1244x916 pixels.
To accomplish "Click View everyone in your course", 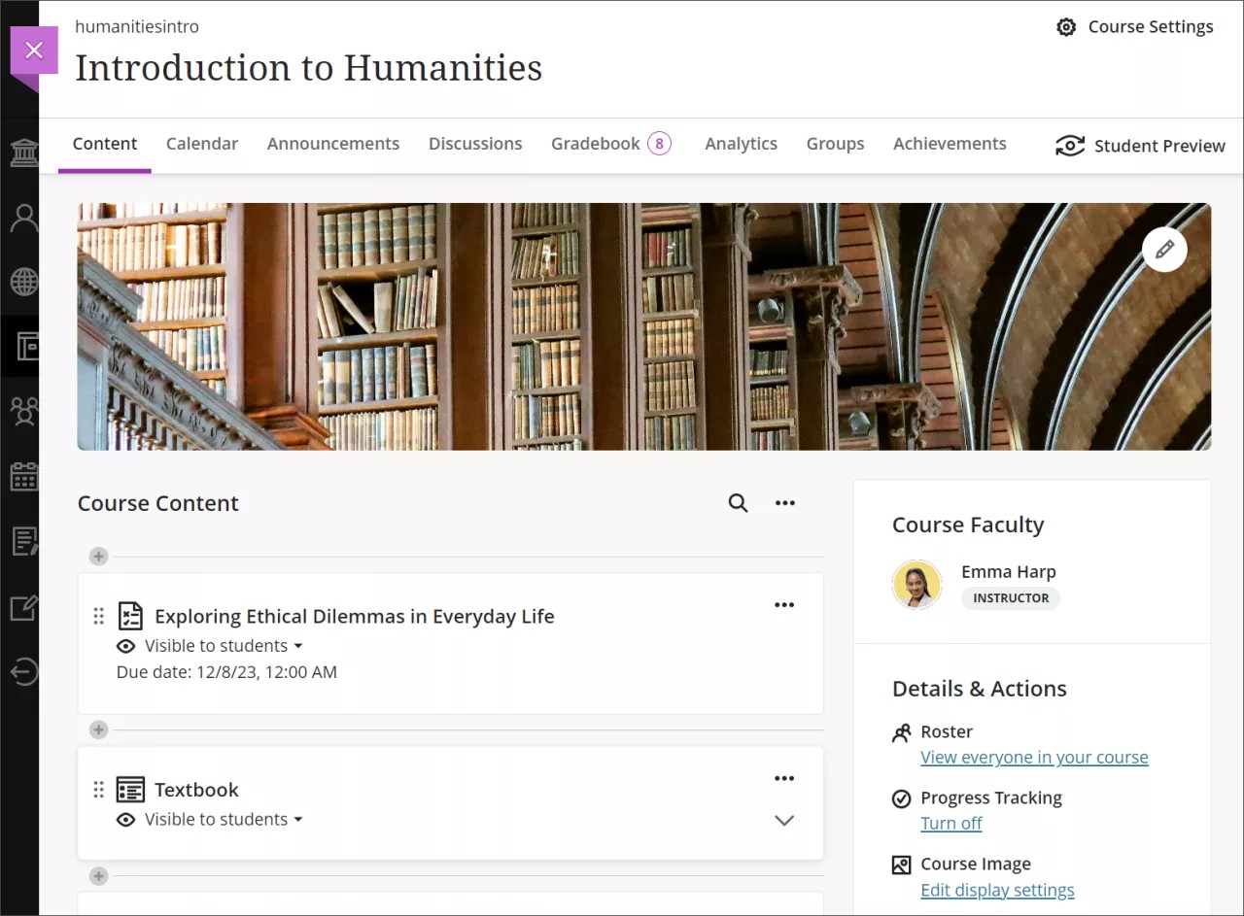I will point(1034,757).
